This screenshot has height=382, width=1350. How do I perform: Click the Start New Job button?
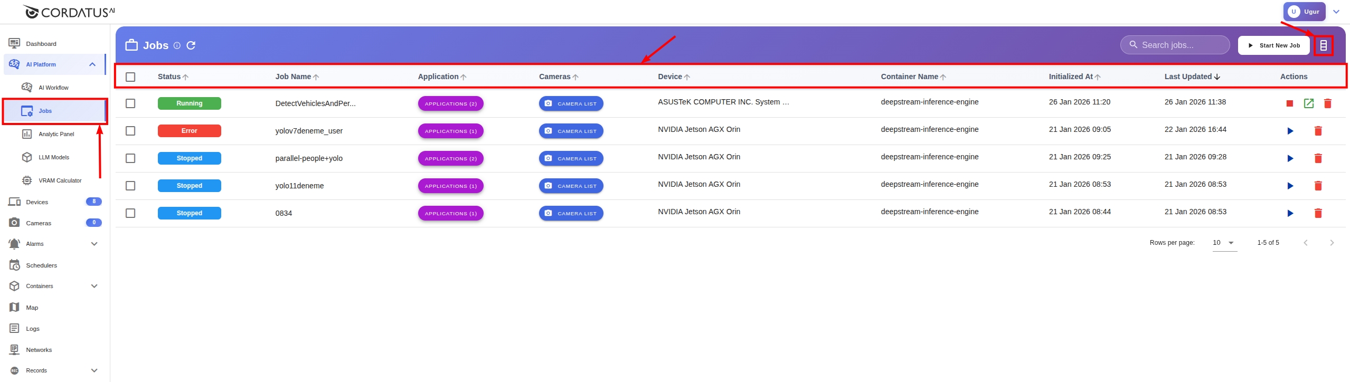tap(1273, 46)
